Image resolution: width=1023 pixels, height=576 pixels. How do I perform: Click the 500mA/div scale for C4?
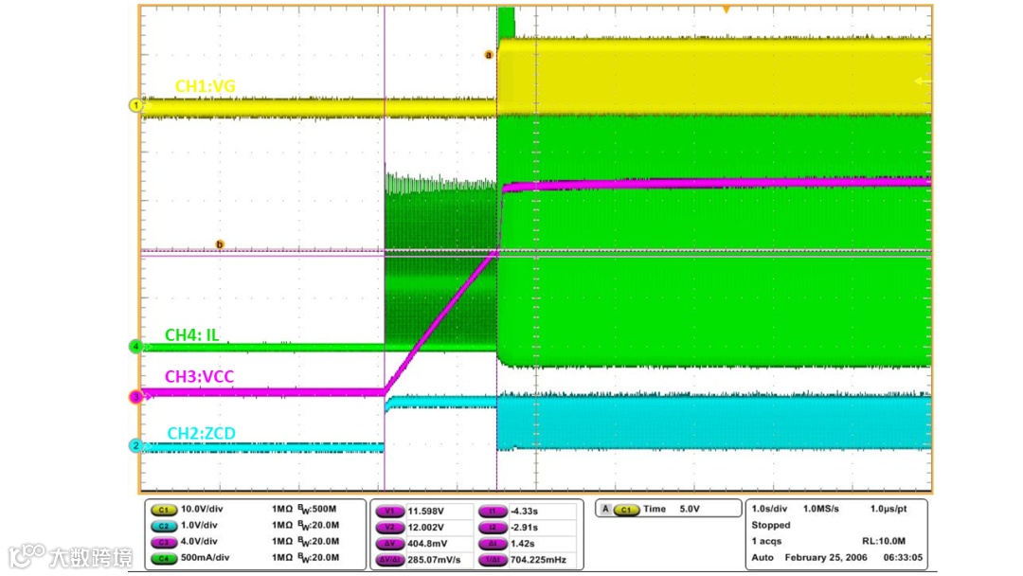[205, 558]
